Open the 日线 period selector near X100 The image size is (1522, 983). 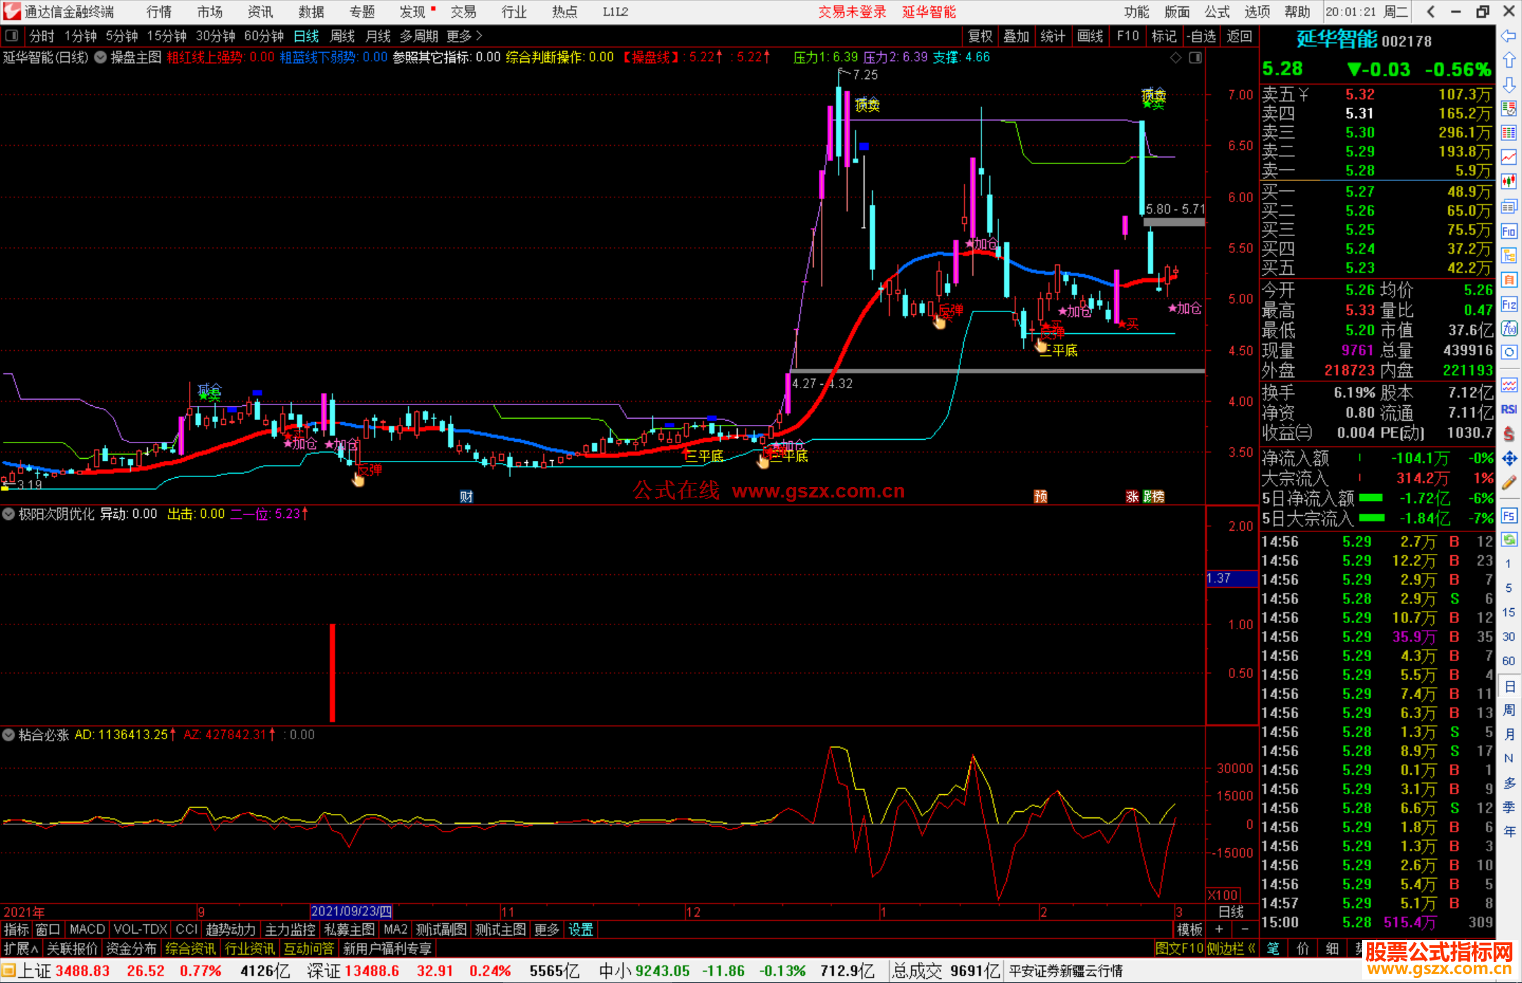tap(1231, 912)
